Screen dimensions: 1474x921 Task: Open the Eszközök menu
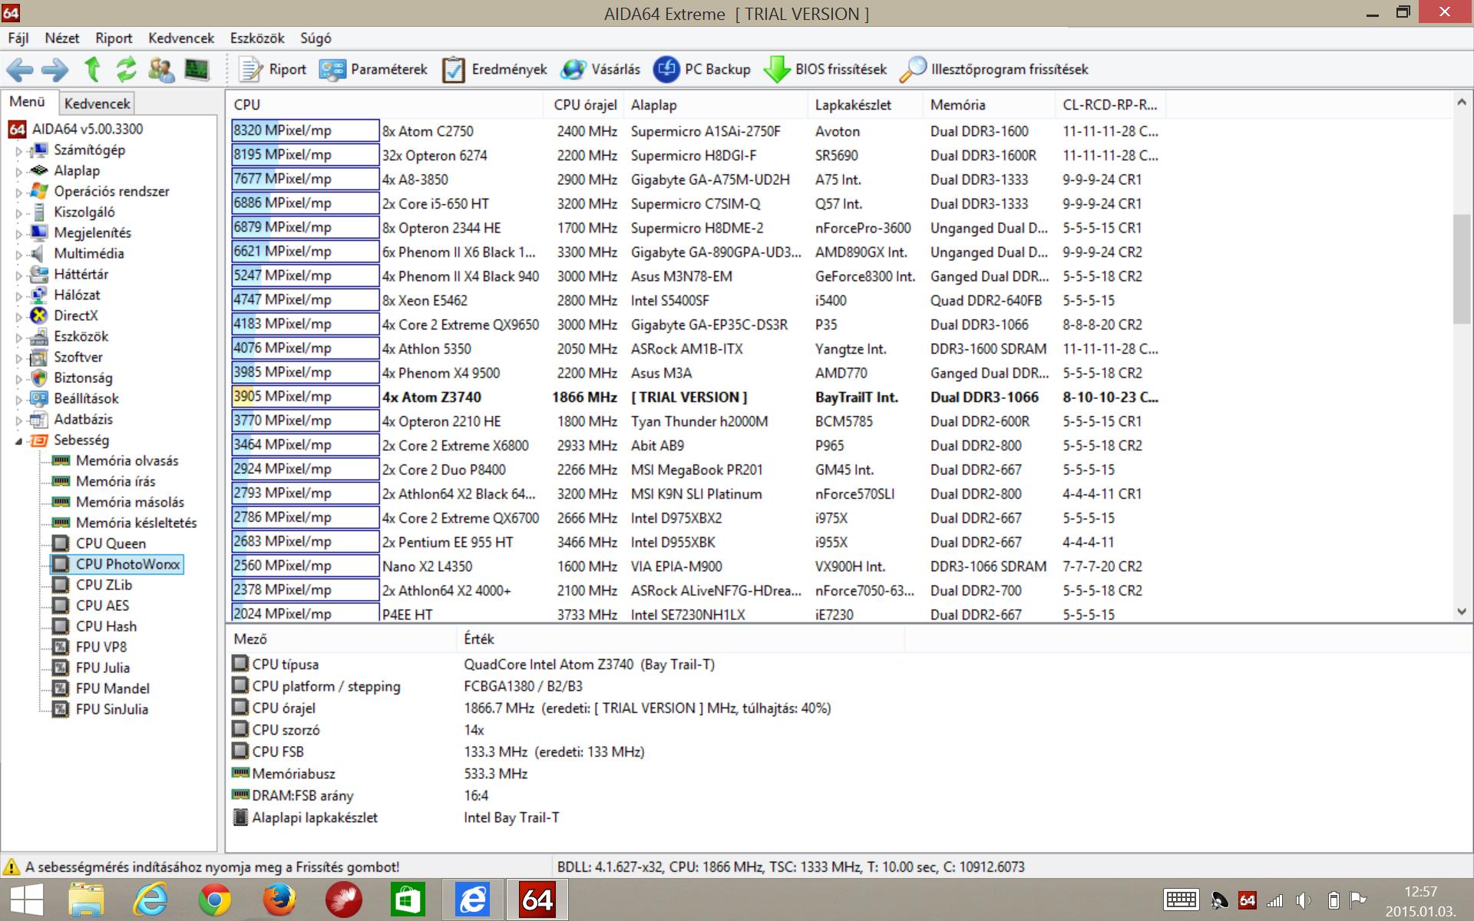[x=256, y=38]
